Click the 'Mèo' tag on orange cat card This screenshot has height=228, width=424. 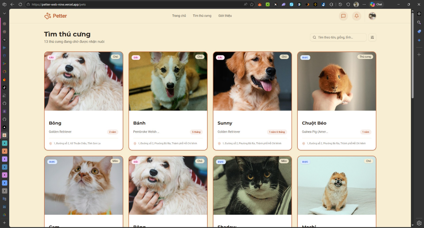(115, 161)
